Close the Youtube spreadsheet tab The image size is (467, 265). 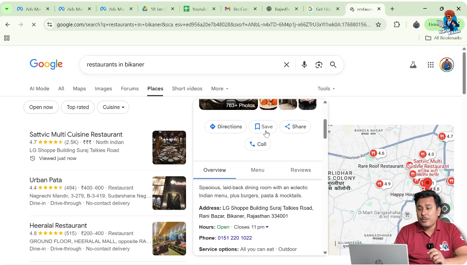pyautogui.click(x=214, y=9)
